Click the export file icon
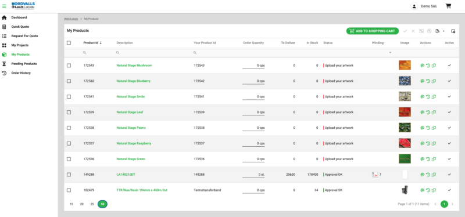465x217 pixels. 437,31
